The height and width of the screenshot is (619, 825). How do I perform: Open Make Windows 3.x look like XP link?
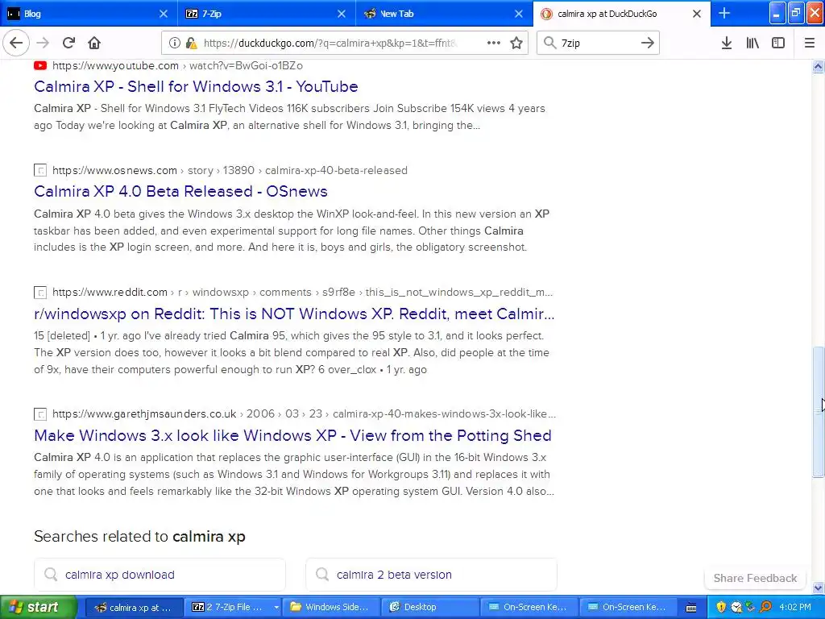pos(292,435)
